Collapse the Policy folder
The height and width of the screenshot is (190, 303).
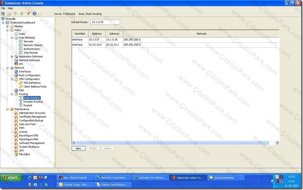(7, 30)
